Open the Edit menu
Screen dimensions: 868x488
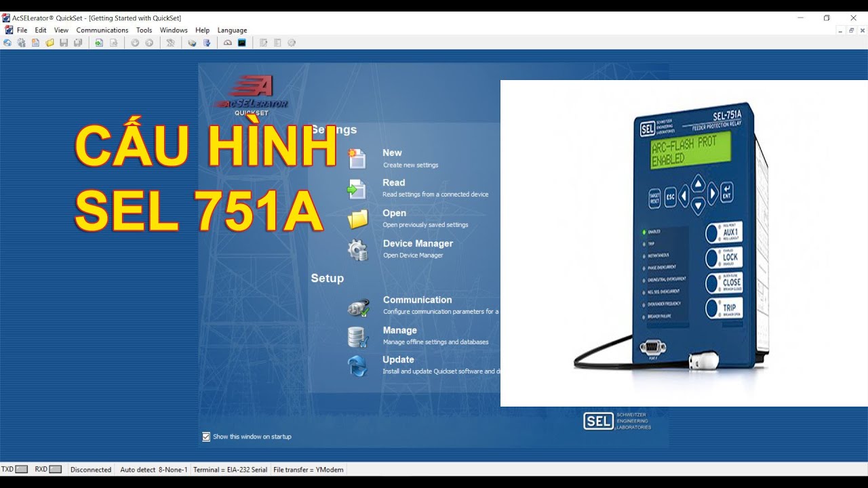click(41, 30)
